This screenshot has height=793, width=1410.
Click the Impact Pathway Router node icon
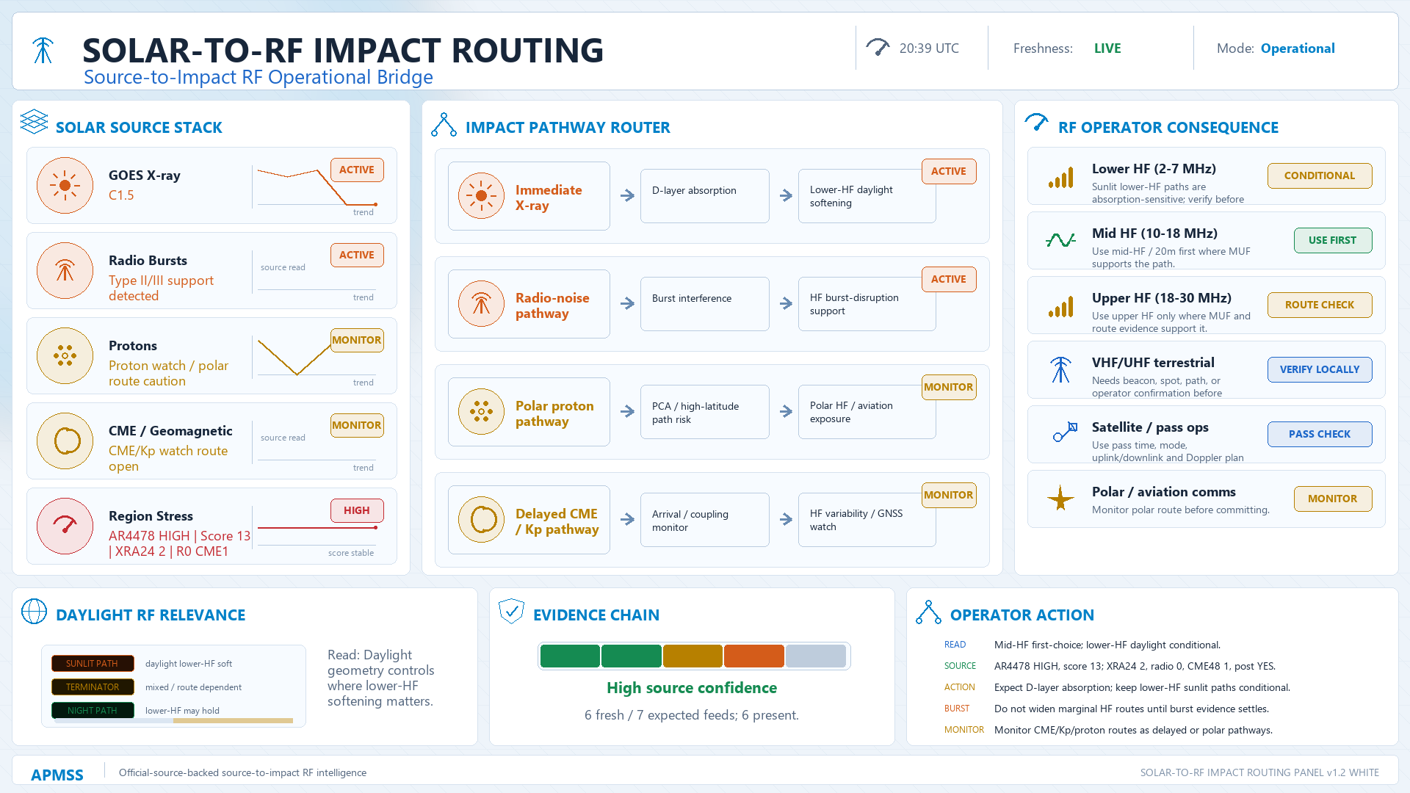pos(444,125)
